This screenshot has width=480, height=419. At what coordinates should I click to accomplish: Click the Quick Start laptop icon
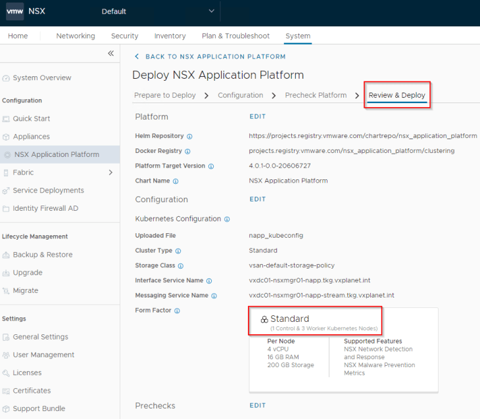point(6,119)
